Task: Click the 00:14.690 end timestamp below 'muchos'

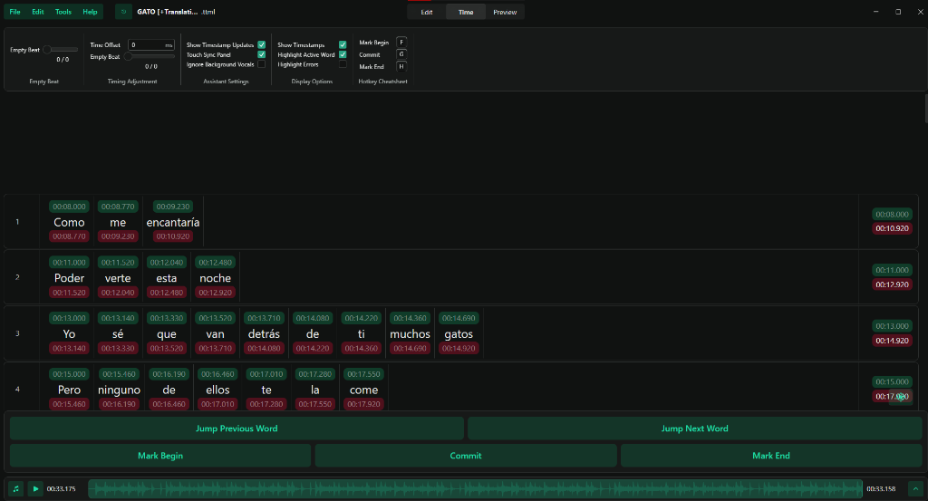Action: [411, 349]
